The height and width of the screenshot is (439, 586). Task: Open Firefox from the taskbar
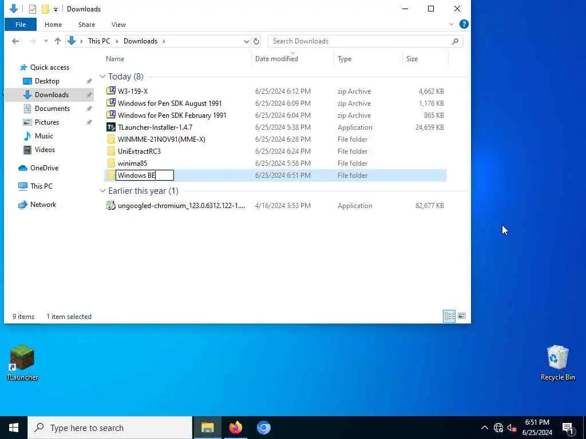coord(235,428)
